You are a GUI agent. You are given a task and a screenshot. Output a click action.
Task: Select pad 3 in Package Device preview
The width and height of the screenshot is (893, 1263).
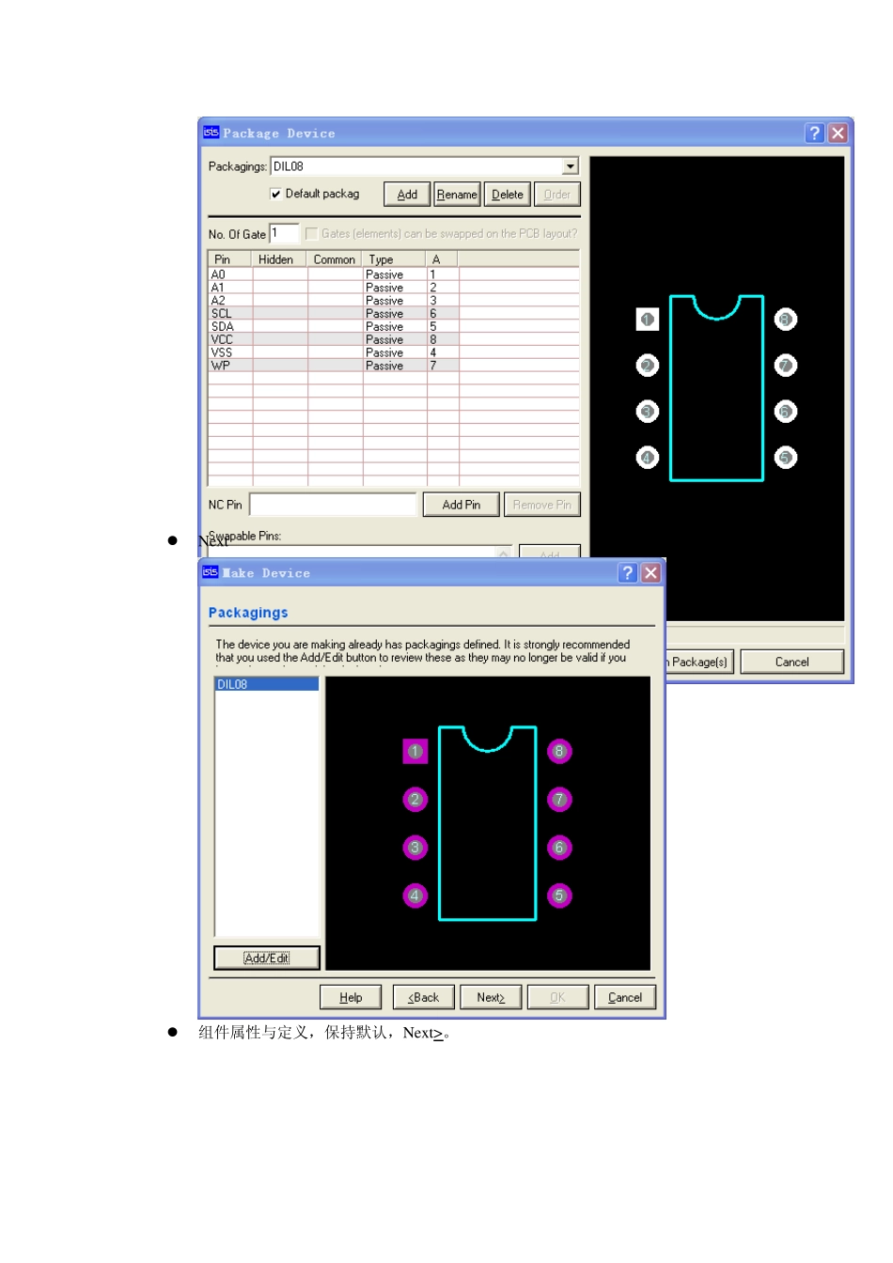[648, 412]
